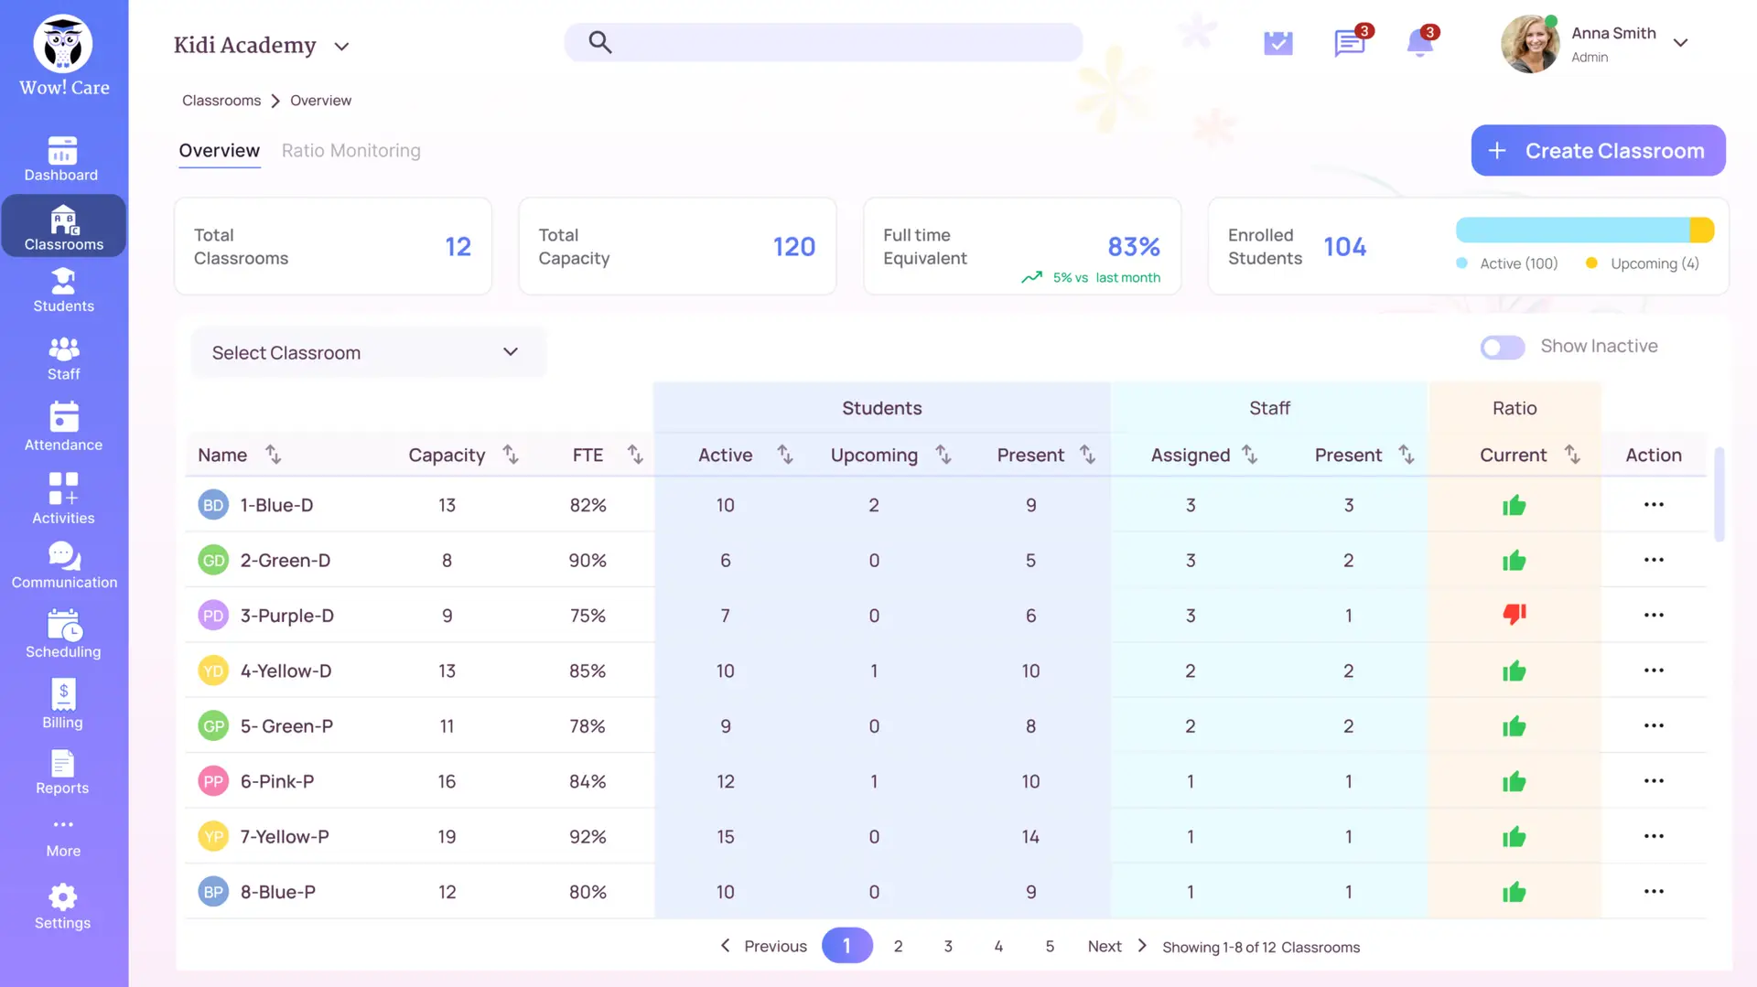Open the Select Classroom dropdown
The width and height of the screenshot is (1757, 987).
coord(369,353)
